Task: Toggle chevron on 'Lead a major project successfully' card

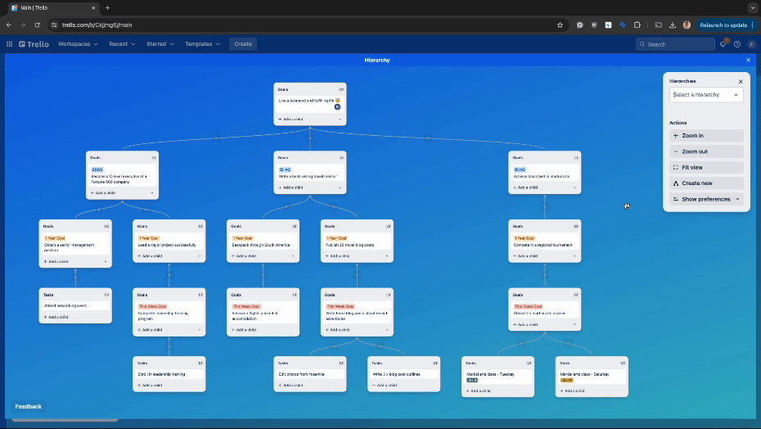Action: (199, 256)
